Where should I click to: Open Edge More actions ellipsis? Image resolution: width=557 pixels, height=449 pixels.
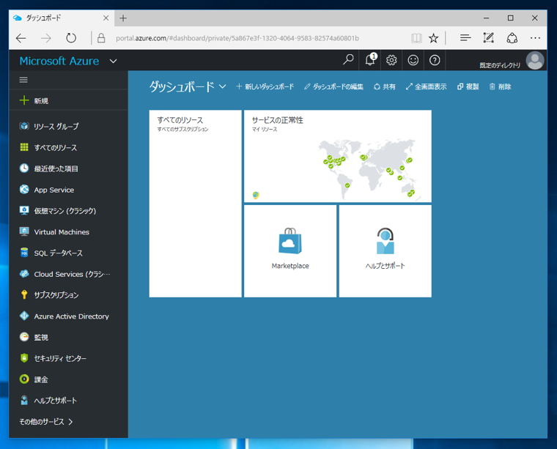pyautogui.click(x=535, y=37)
